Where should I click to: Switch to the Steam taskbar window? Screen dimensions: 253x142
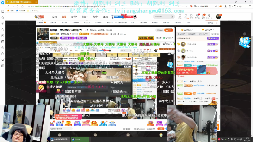pos(80,139)
